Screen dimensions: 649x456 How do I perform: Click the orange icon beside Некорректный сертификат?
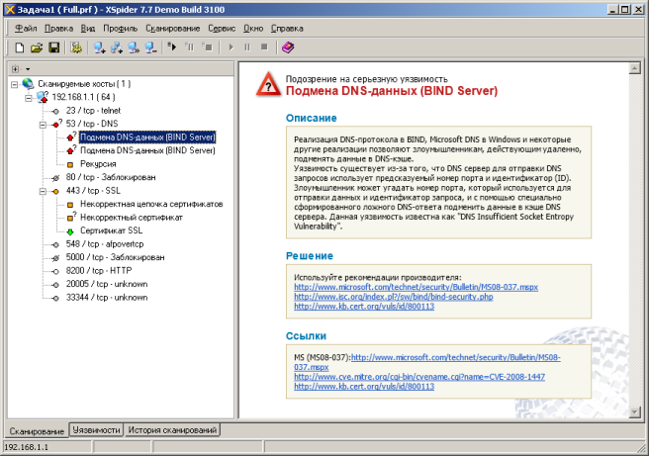[x=71, y=217]
